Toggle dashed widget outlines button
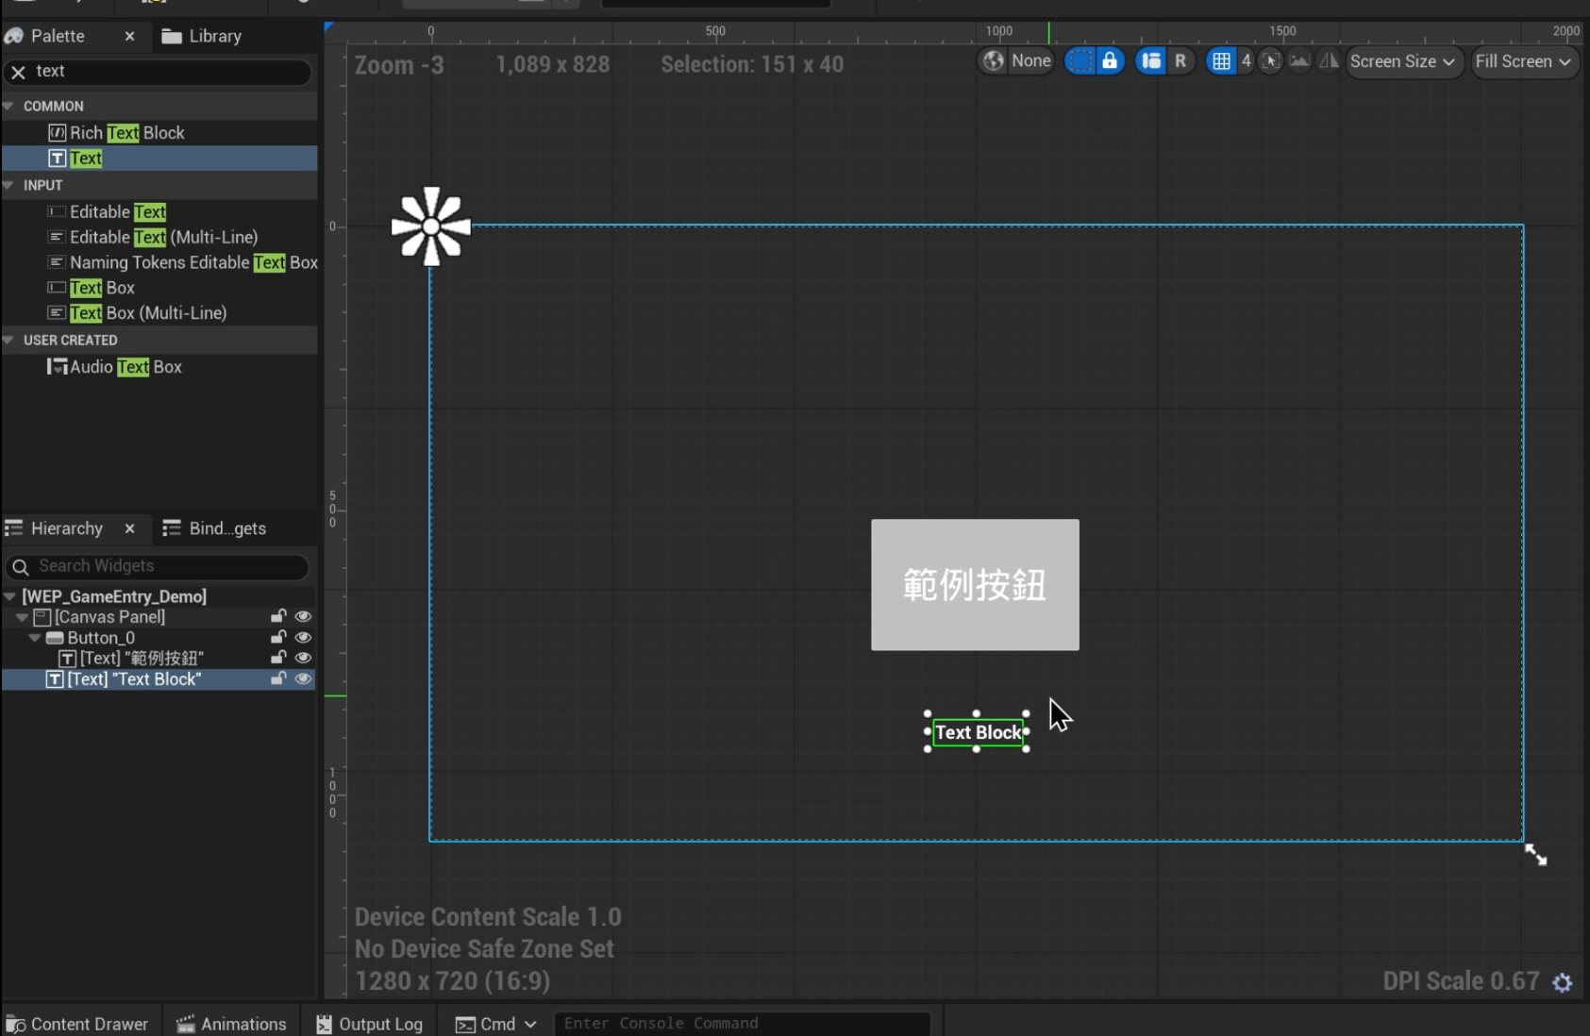The width and height of the screenshot is (1590, 1036). [x=1080, y=61]
